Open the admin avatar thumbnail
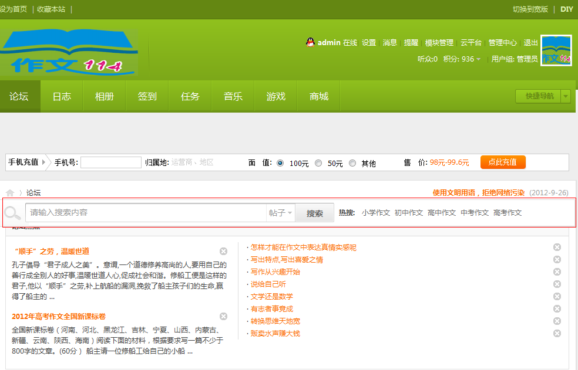This screenshot has height=370, width=578. pos(556,50)
